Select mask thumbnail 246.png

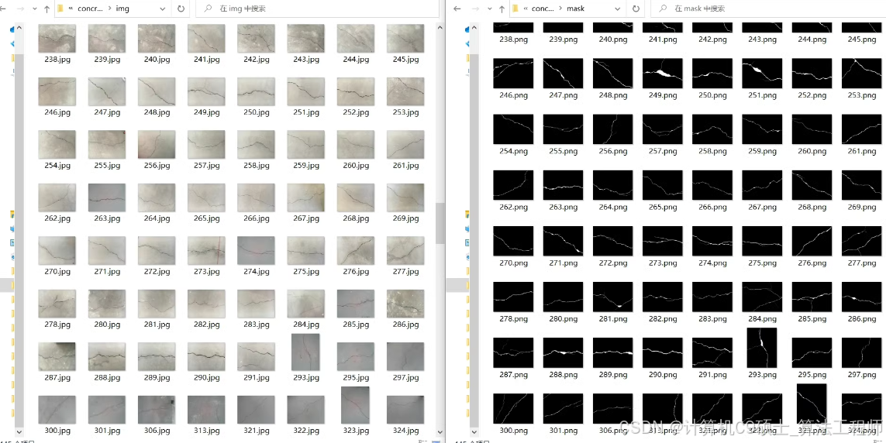(514, 74)
